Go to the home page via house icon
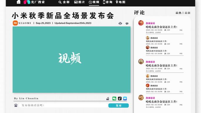The image size is (201, 113). click(x=19, y=2)
